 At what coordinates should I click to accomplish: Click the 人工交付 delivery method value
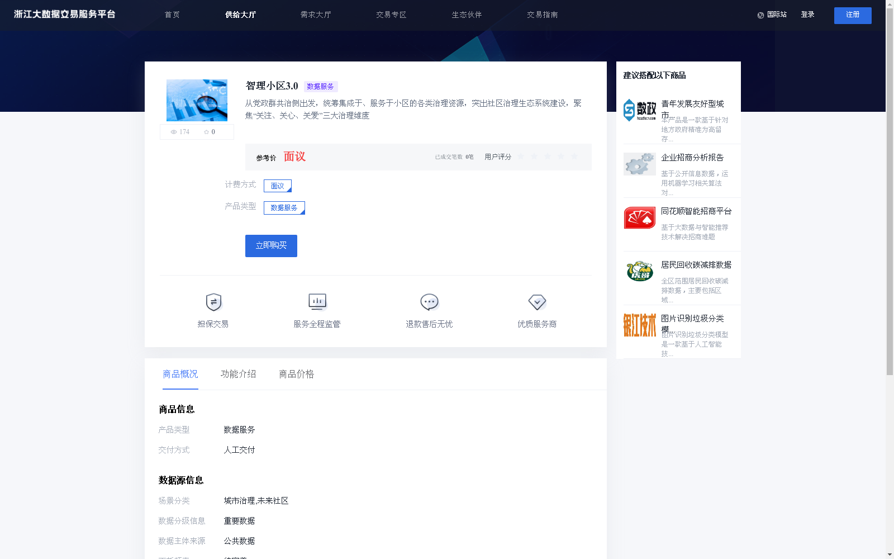click(x=239, y=450)
